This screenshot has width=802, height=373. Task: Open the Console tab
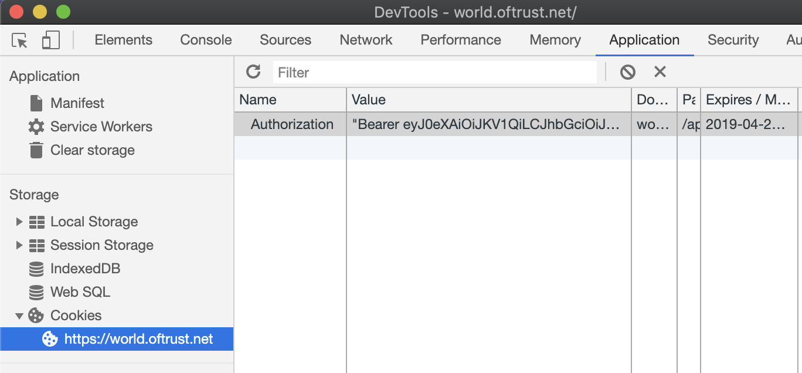pos(206,40)
